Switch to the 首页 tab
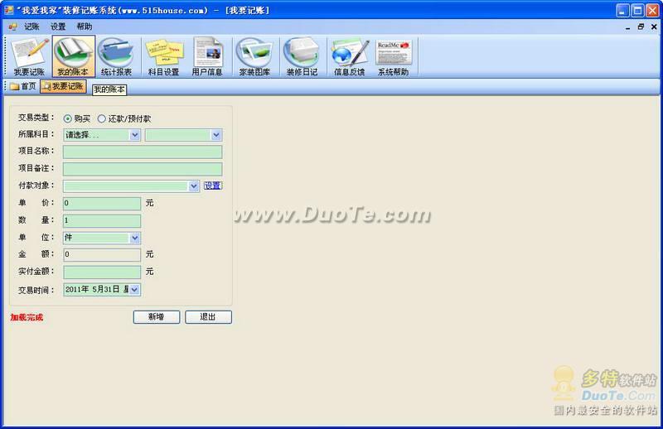 [23, 86]
